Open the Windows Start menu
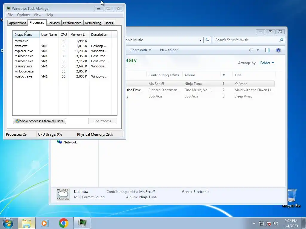The image size is (306, 229). coord(8,223)
